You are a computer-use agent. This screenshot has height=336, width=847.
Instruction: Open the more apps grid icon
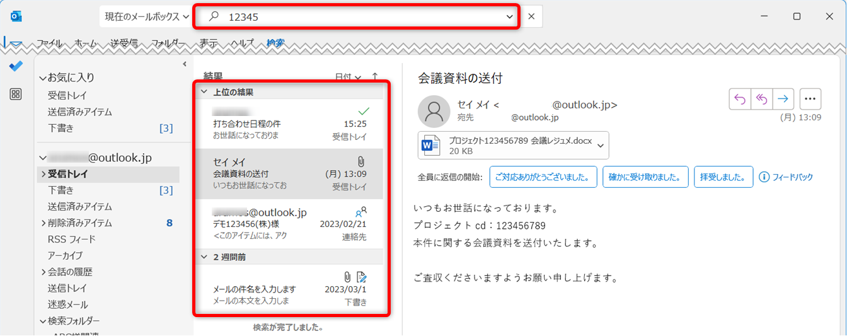16,94
